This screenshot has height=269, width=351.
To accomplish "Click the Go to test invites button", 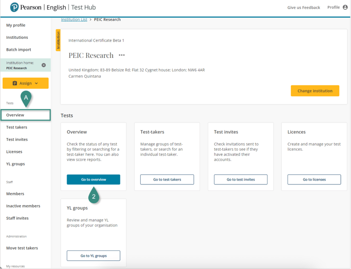I will coord(241,179).
